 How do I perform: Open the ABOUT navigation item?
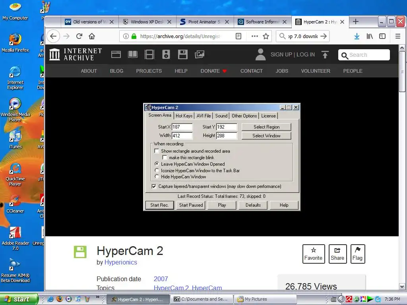89,71
